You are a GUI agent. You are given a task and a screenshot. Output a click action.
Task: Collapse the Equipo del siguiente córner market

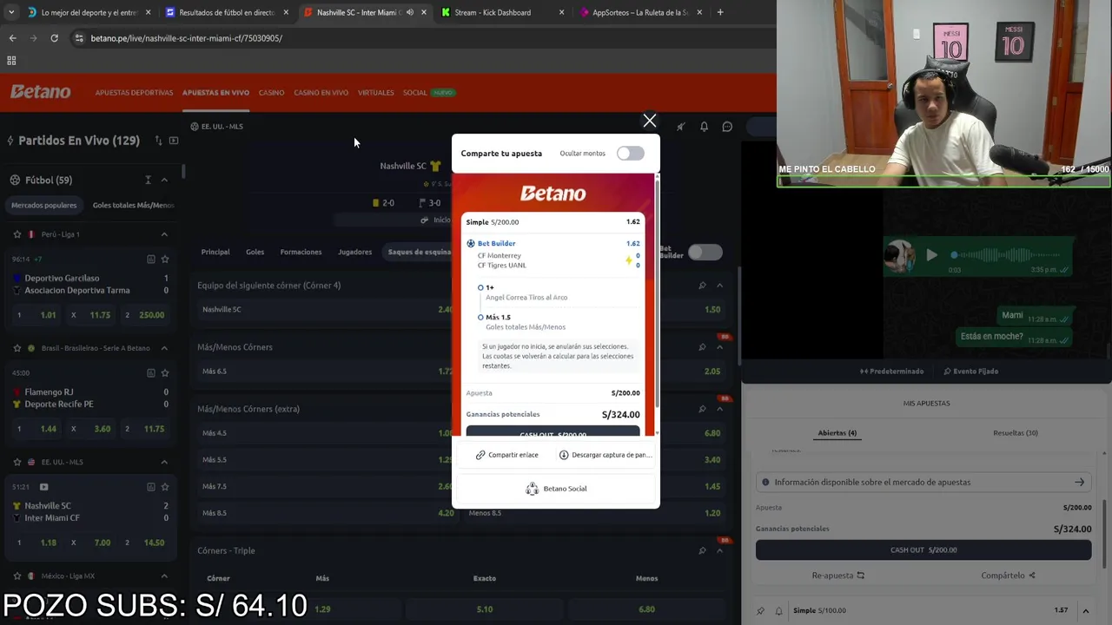719,286
